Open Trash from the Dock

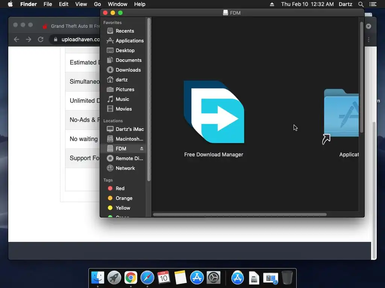[x=287, y=278]
